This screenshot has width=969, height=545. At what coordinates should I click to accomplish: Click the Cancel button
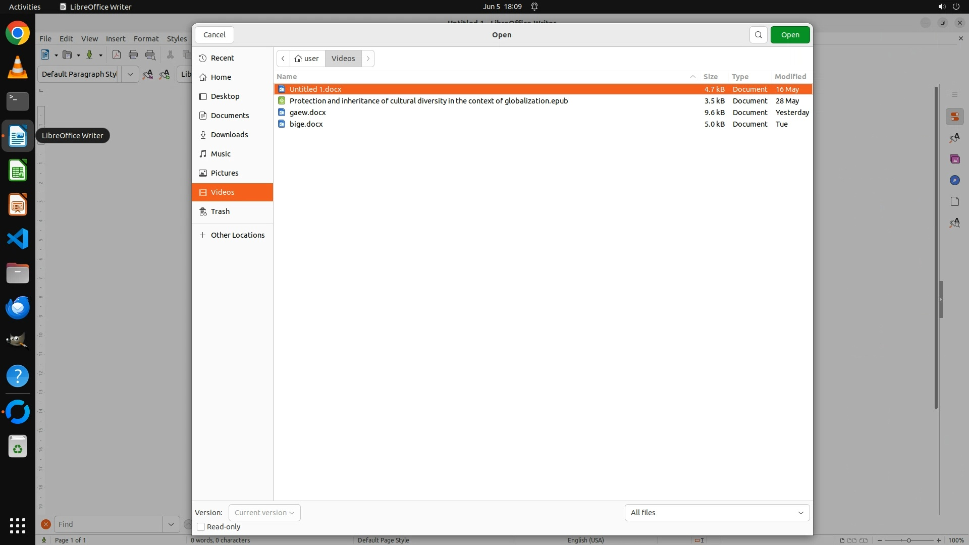coord(214,35)
